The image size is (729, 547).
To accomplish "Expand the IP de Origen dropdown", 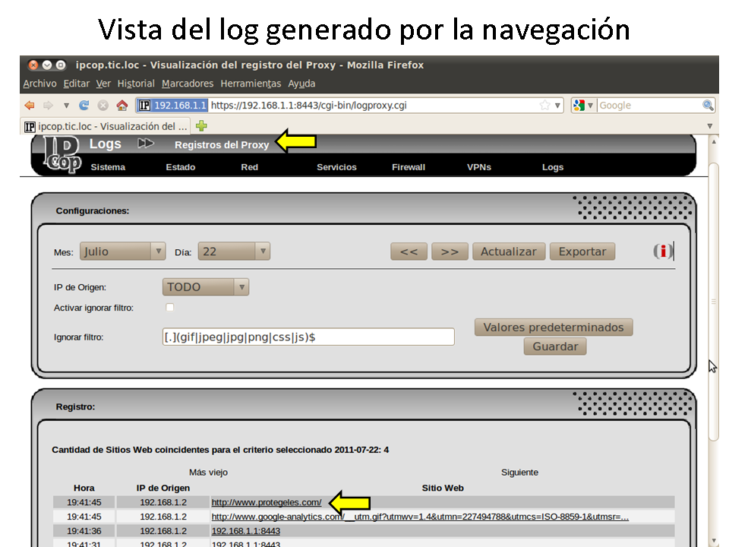I will coord(205,287).
